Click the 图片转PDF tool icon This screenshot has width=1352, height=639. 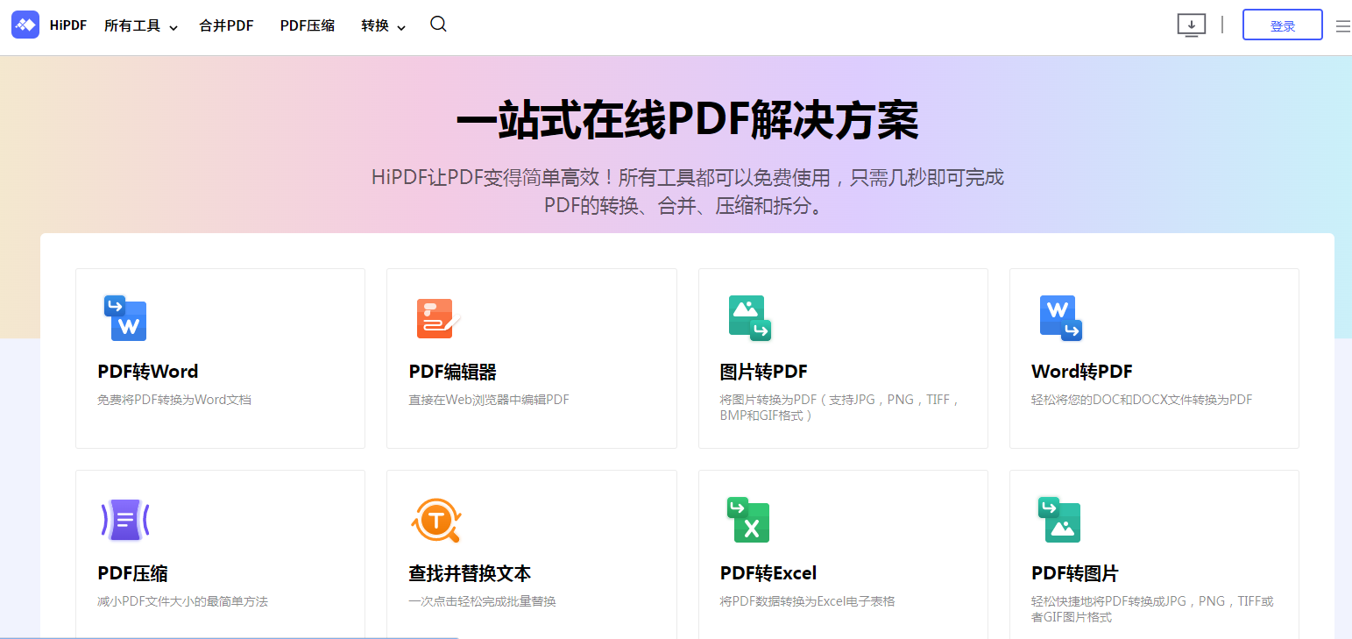[749, 317]
